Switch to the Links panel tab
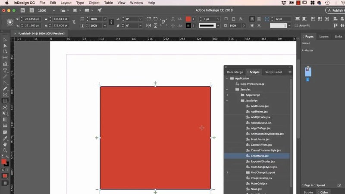The width and height of the screenshot is (345, 194). [339, 37]
